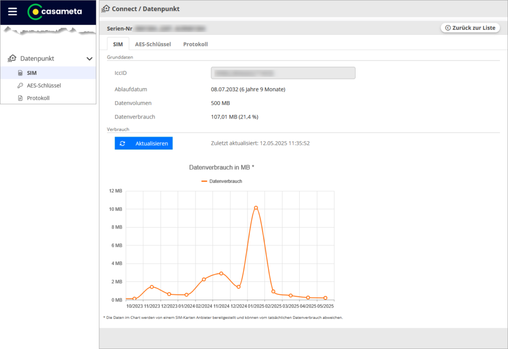
Task: Click the 11/2023 data point on chart
Action: point(152,287)
